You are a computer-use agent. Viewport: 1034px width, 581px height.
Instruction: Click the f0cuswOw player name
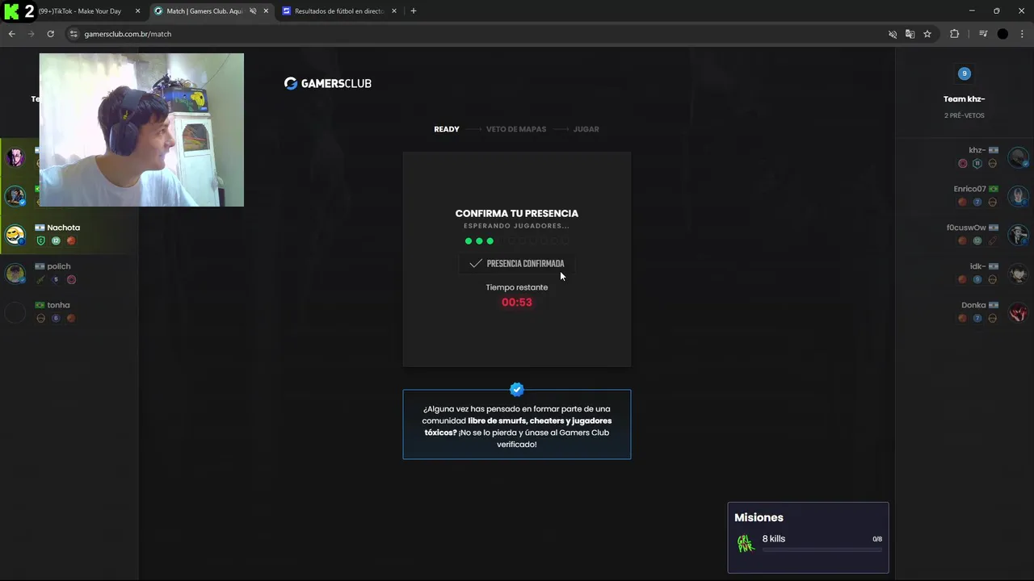[x=966, y=228]
